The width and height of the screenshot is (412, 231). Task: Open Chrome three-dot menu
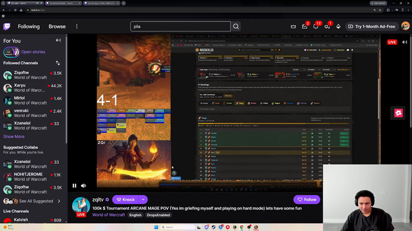409,10
